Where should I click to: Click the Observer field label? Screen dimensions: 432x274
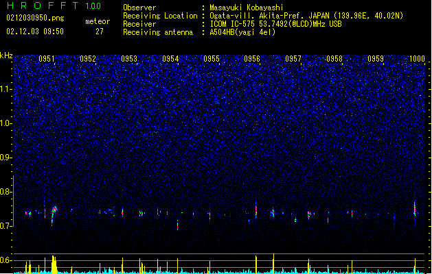pos(139,8)
